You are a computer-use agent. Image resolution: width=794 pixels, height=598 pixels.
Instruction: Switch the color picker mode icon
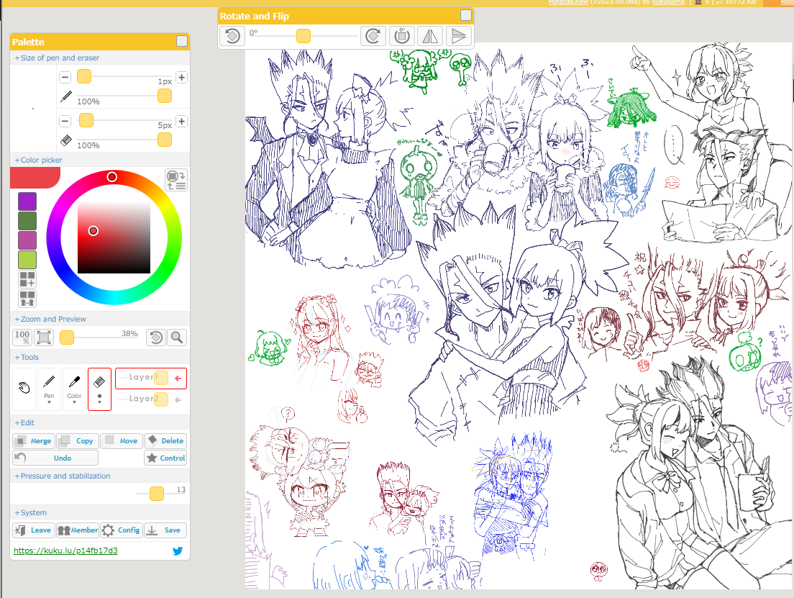click(176, 180)
